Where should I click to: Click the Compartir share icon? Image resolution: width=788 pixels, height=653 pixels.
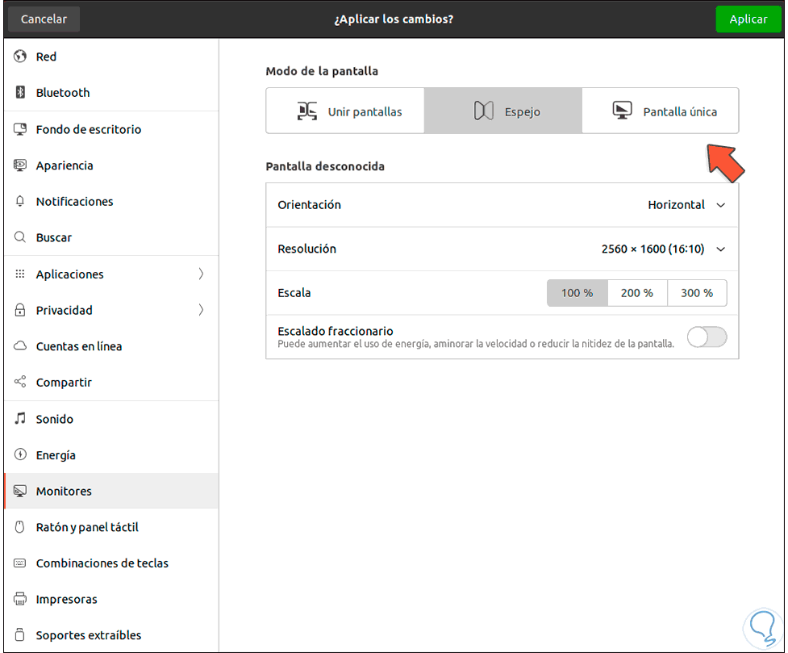20,382
